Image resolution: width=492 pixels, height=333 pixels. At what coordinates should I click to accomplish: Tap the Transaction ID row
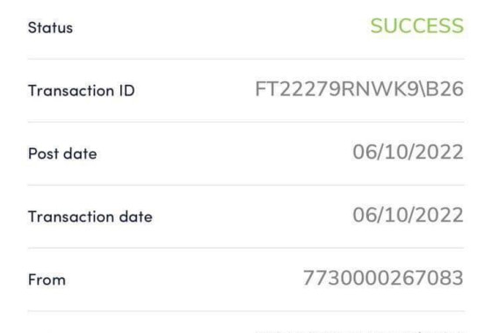click(x=246, y=90)
